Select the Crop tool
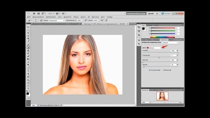The height and width of the screenshot is (118, 210). [x=28, y=39]
